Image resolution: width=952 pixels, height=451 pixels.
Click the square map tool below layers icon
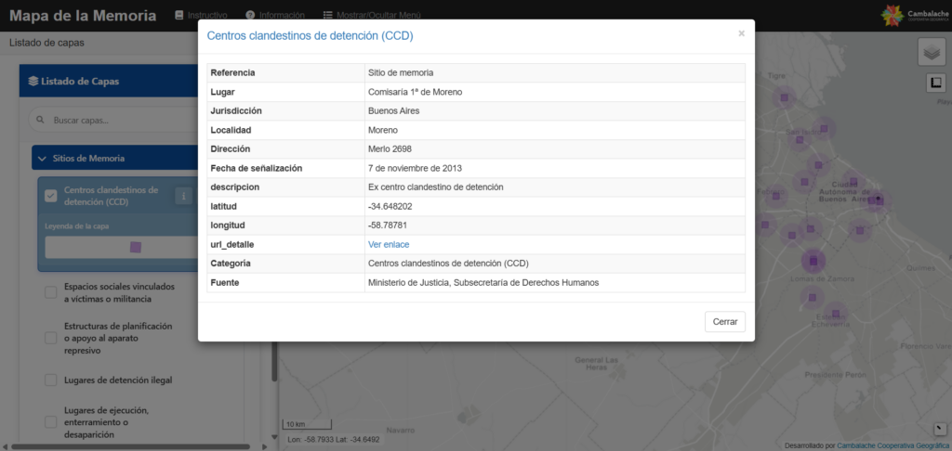pyautogui.click(x=936, y=83)
